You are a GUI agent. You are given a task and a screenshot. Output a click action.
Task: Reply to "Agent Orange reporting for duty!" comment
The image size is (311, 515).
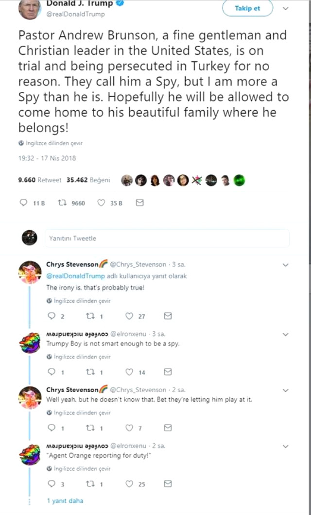point(52,484)
